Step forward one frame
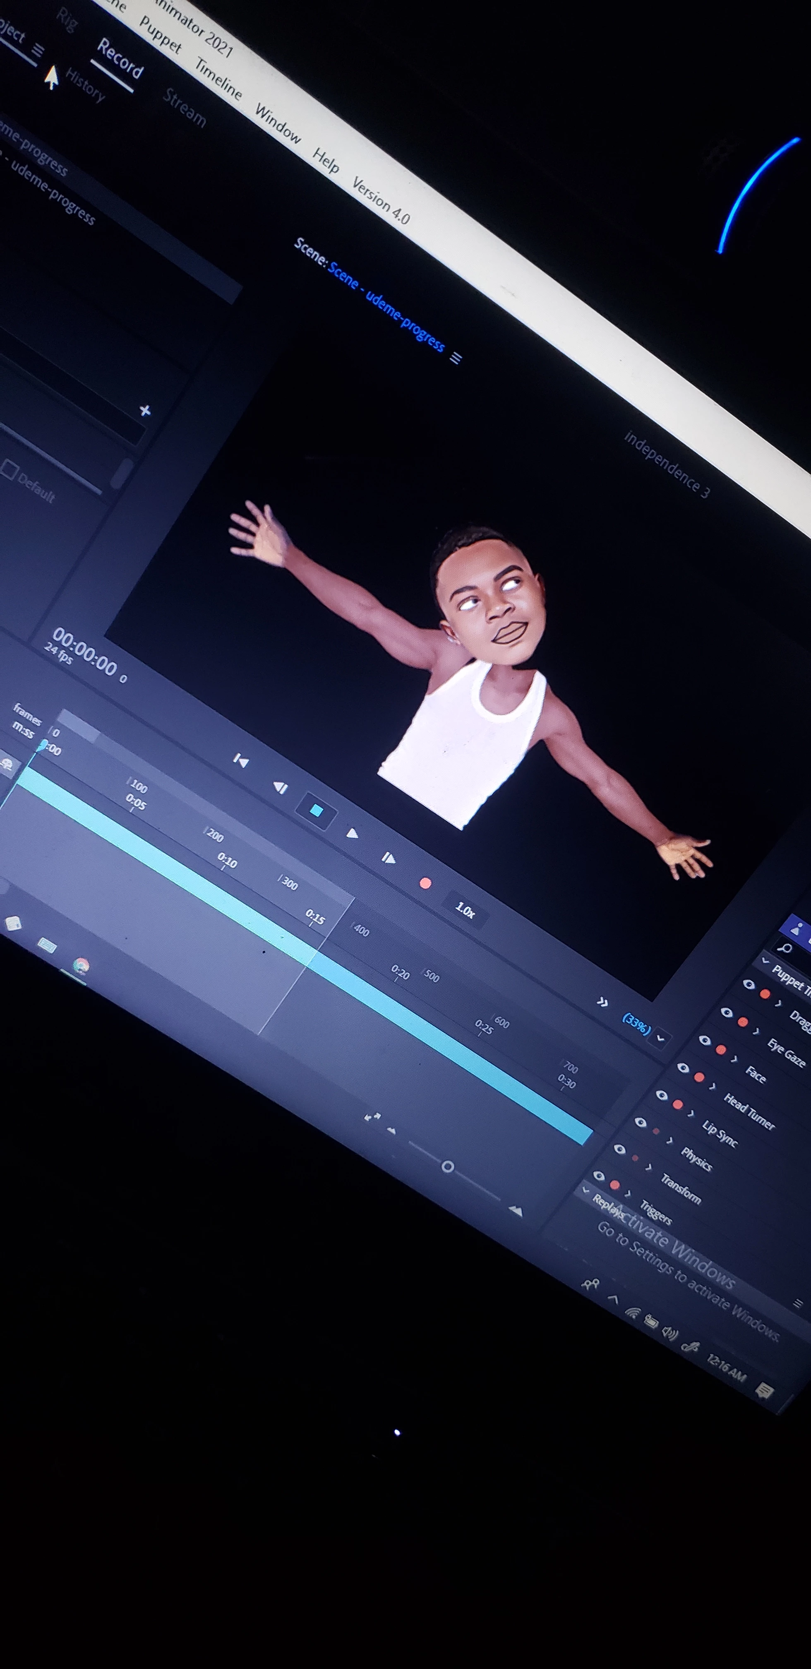 point(388,858)
